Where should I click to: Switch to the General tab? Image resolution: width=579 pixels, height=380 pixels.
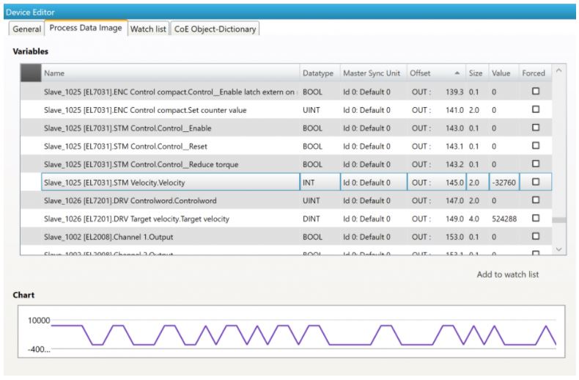25,29
